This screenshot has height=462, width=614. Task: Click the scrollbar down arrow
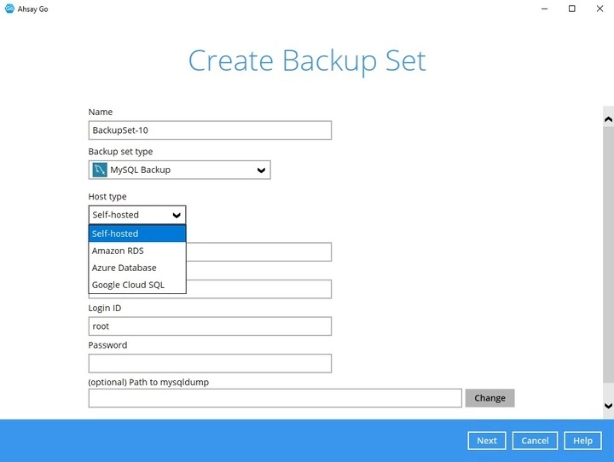click(x=608, y=406)
